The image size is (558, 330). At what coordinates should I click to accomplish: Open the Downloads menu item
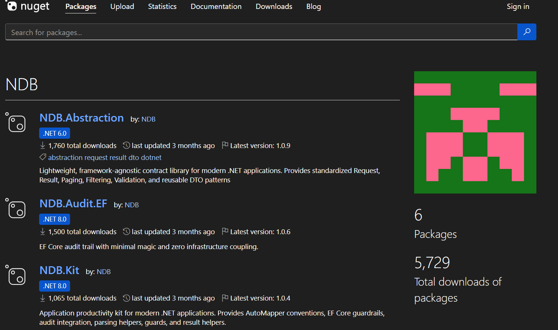coord(274,6)
